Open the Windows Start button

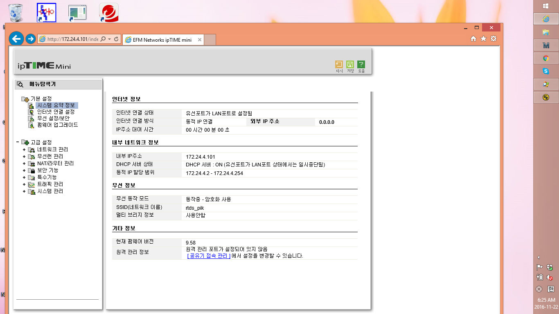[545, 6]
